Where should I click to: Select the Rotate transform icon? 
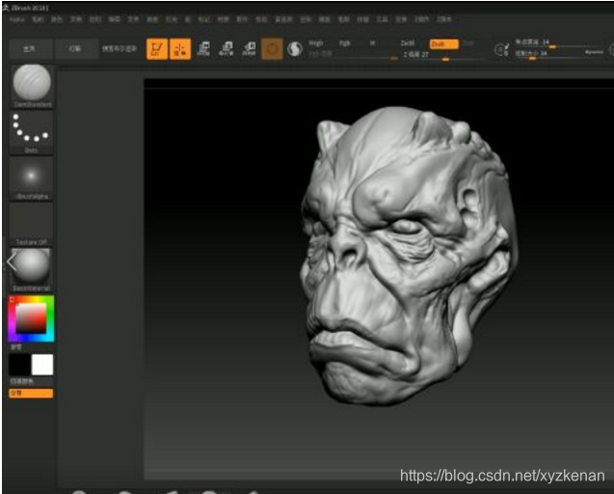pyautogui.click(x=249, y=49)
